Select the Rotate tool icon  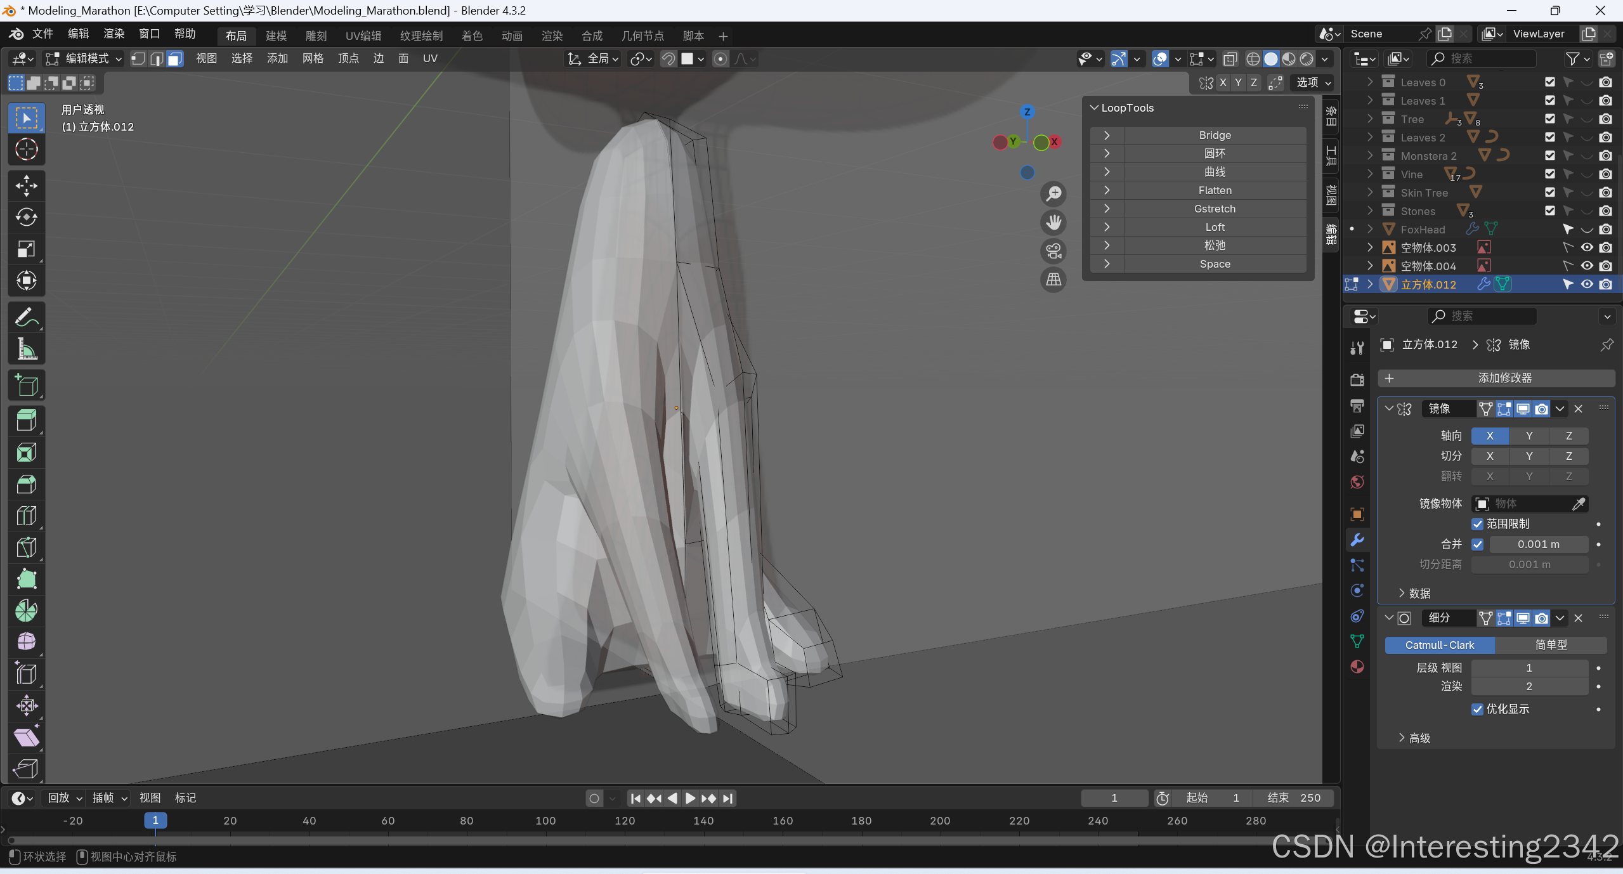26,218
